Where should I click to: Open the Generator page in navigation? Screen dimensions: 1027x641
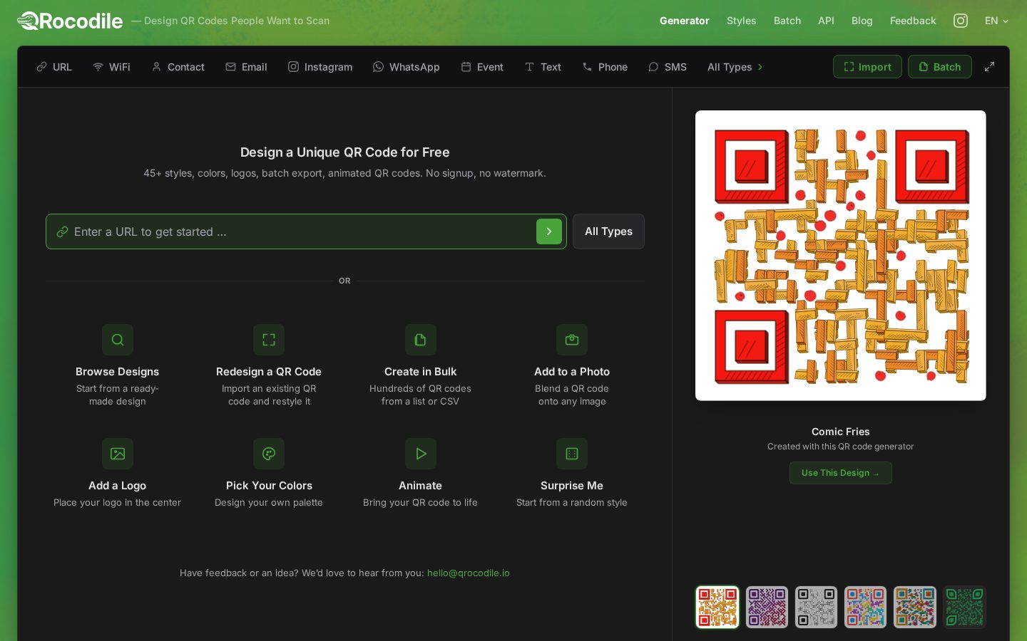(684, 21)
